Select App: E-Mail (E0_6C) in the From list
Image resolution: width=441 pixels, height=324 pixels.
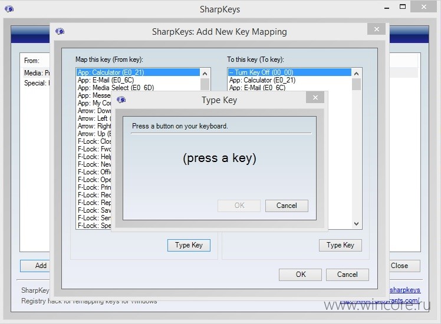coord(138,80)
